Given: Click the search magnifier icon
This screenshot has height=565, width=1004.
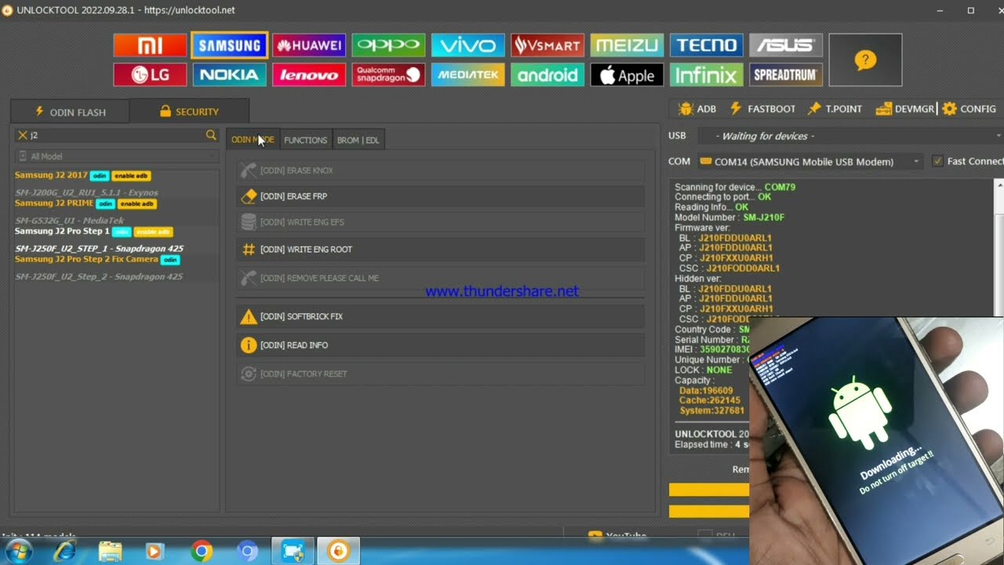Looking at the screenshot, I should pos(211,136).
